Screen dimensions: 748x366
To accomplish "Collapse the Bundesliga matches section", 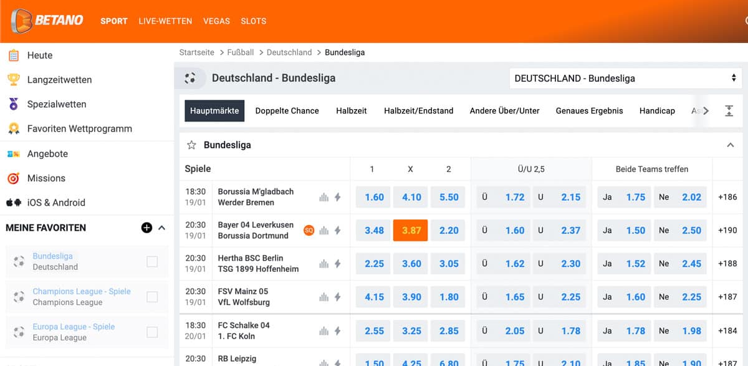I will [x=731, y=145].
